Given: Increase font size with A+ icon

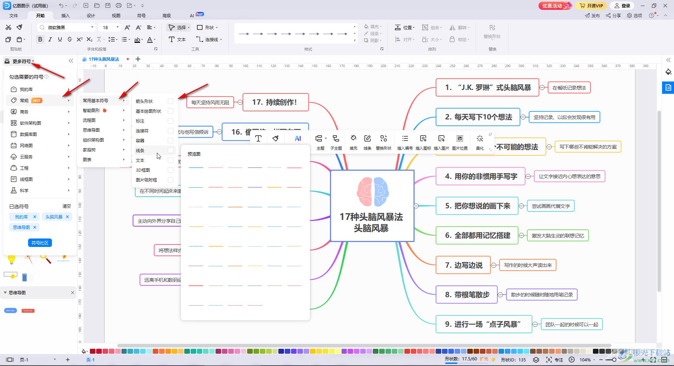Looking at the screenshot, I should 127,27.
